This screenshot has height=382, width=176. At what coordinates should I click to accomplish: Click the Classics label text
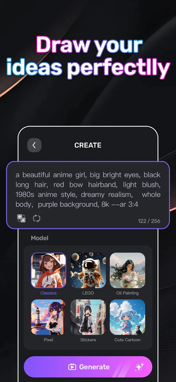tap(49, 293)
